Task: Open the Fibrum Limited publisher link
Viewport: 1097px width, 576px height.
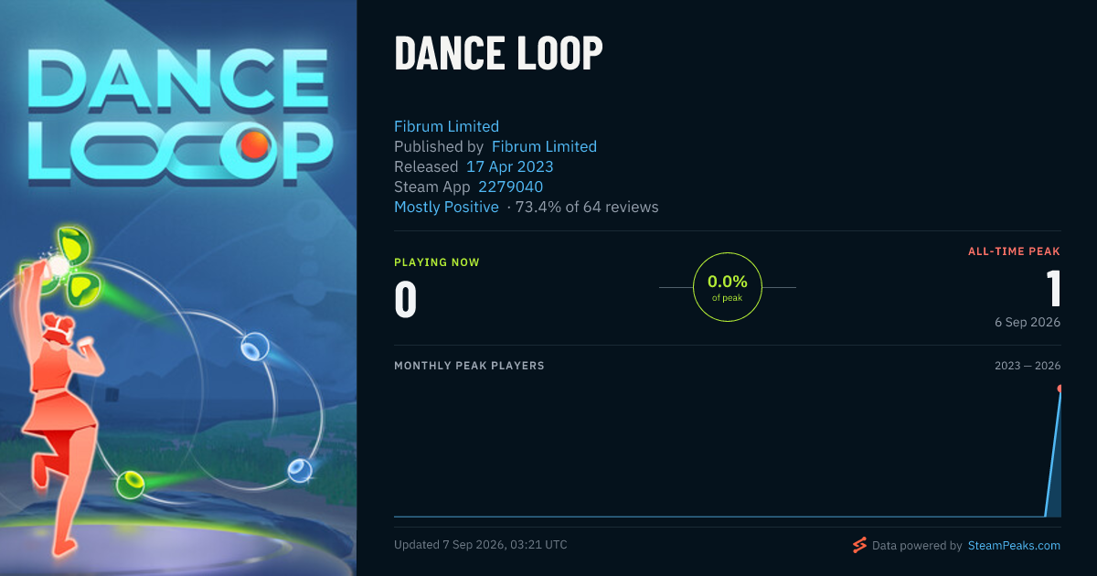Action: pyautogui.click(x=544, y=146)
